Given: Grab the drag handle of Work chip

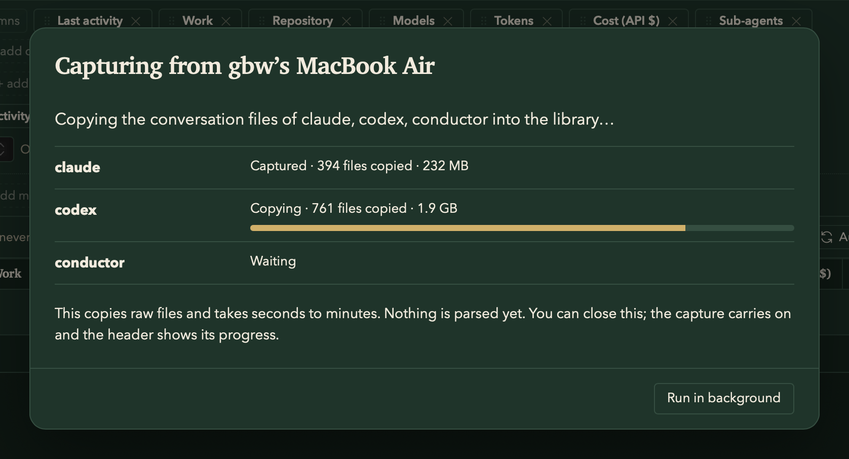Looking at the screenshot, I should 172,21.
